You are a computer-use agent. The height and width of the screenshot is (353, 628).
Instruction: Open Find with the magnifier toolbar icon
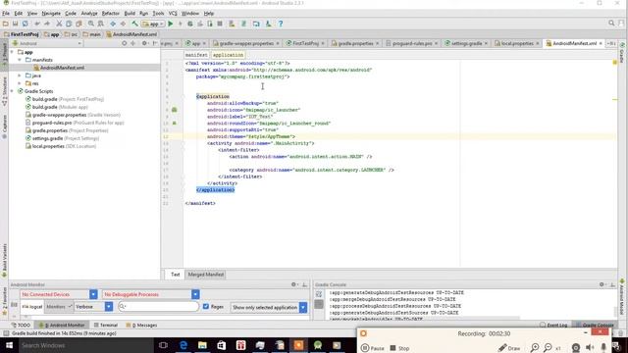coord(91,24)
